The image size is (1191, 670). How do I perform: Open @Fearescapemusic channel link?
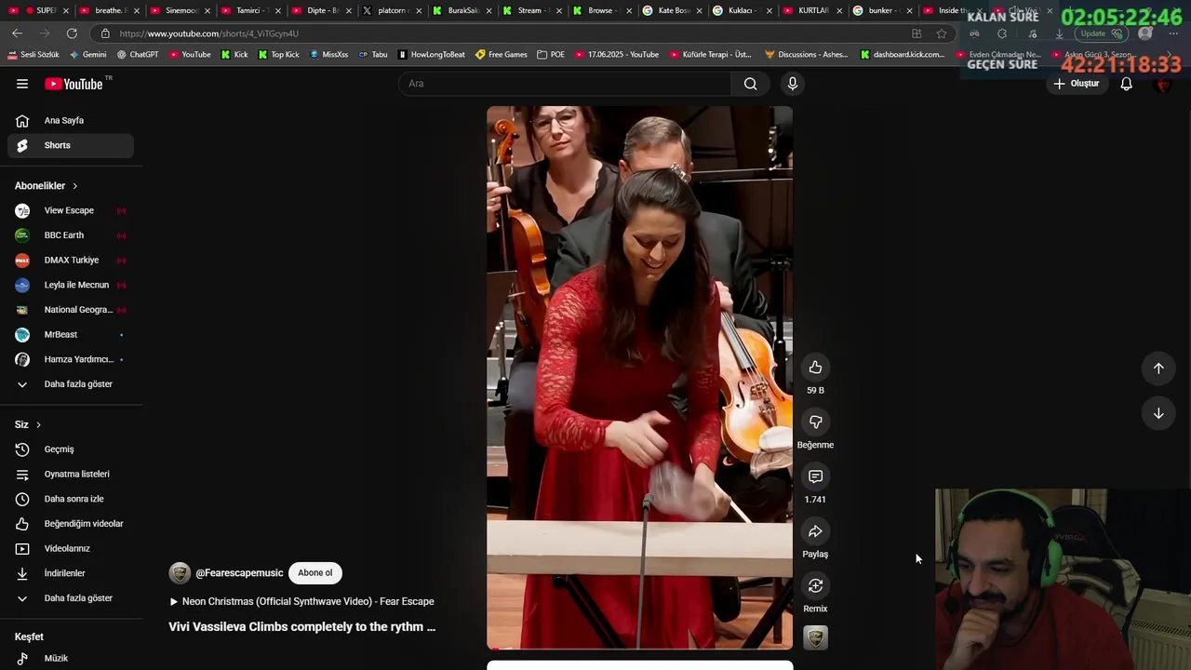[x=239, y=573]
